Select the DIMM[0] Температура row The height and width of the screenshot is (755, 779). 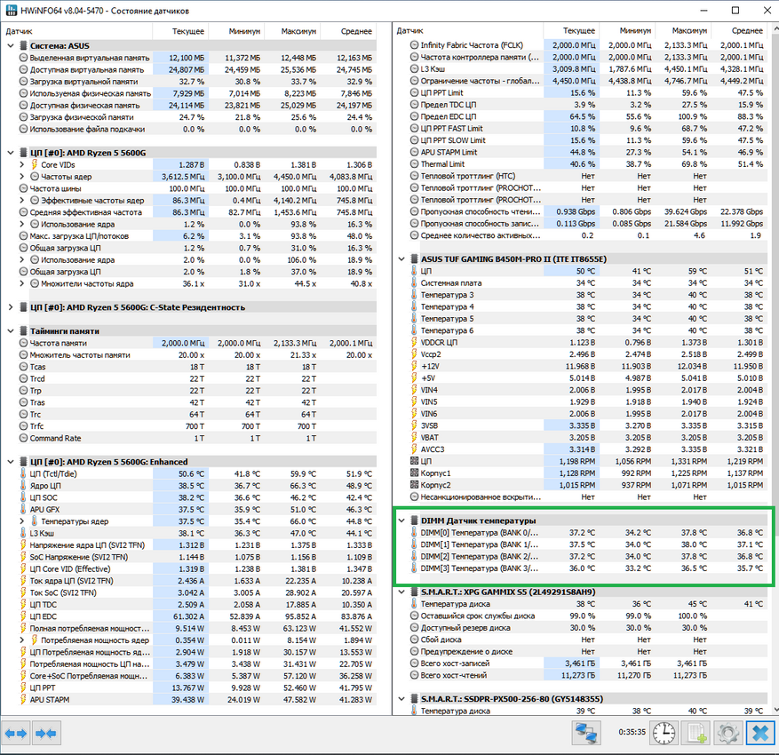coord(587,532)
